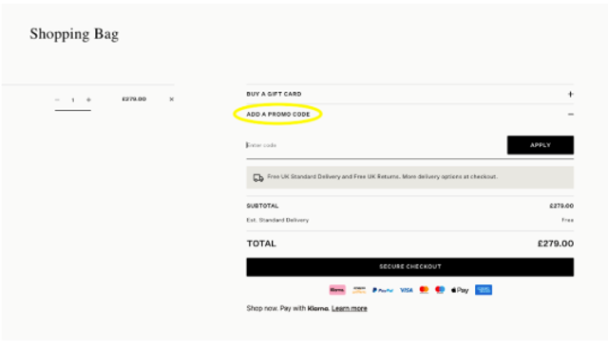Remove item with the X icon
The image size is (608, 344).
pyautogui.click(x=171, y=100)
